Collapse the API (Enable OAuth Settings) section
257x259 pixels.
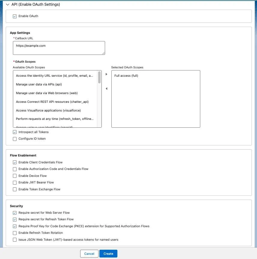[8, 4]
